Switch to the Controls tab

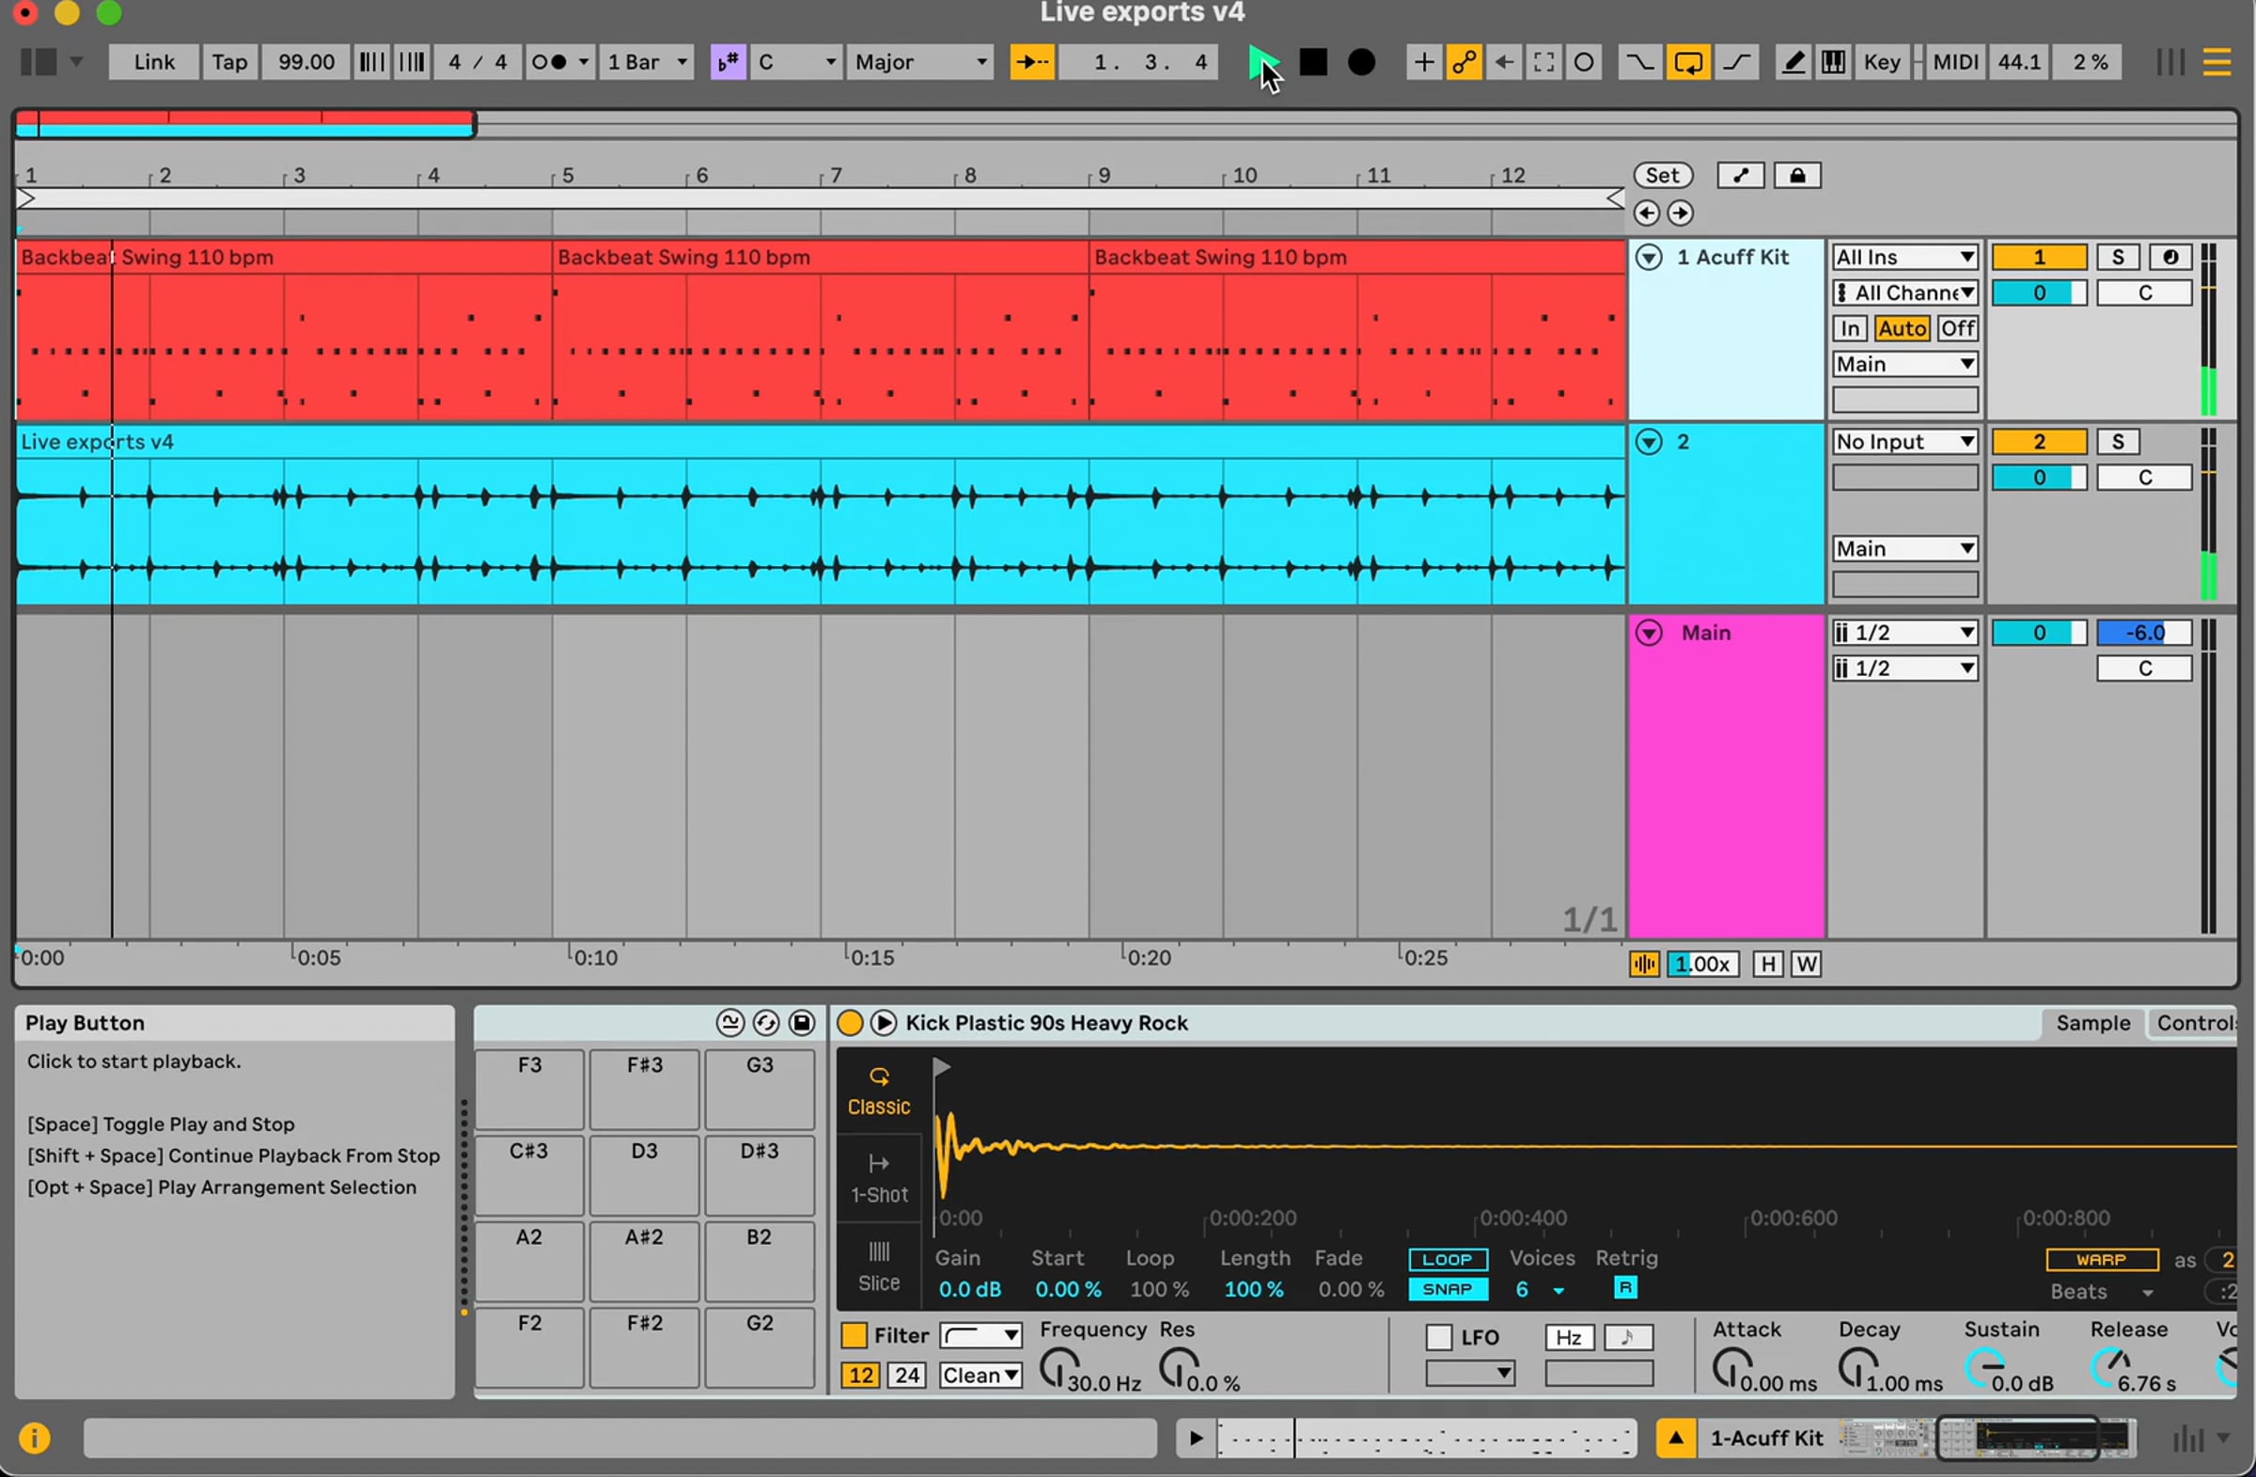click(2194, 1023)
